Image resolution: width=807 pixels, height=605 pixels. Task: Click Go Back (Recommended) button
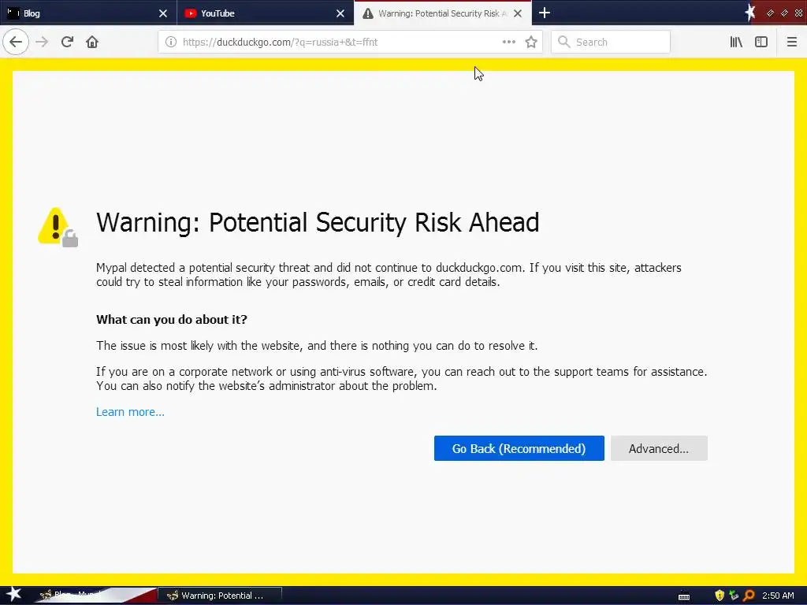(x=519, y=448)
